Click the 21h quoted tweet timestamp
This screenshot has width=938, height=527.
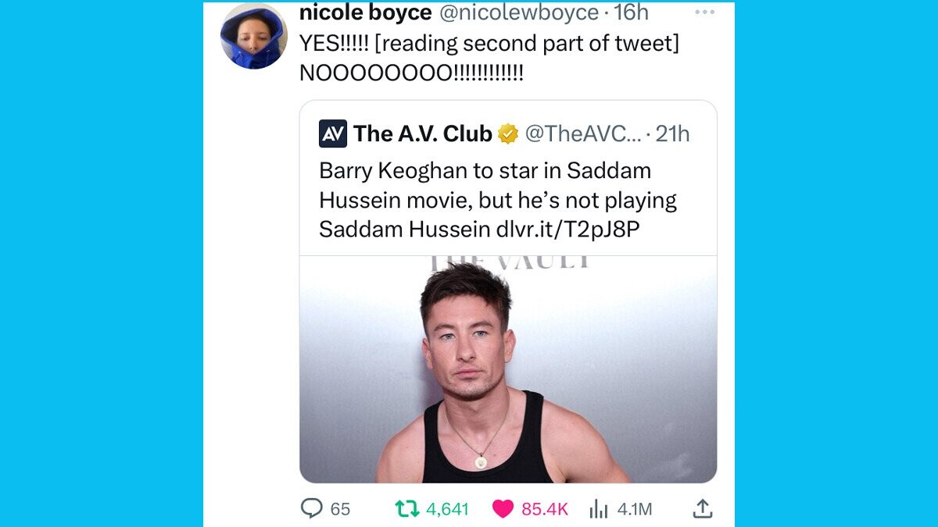tap(672, 134)
